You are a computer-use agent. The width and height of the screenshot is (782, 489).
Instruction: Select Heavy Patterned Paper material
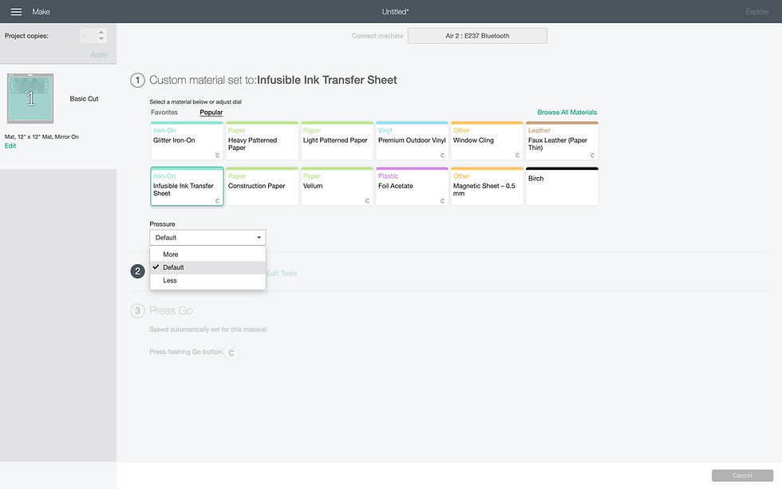pyautogui.click(x=262, y=140)
